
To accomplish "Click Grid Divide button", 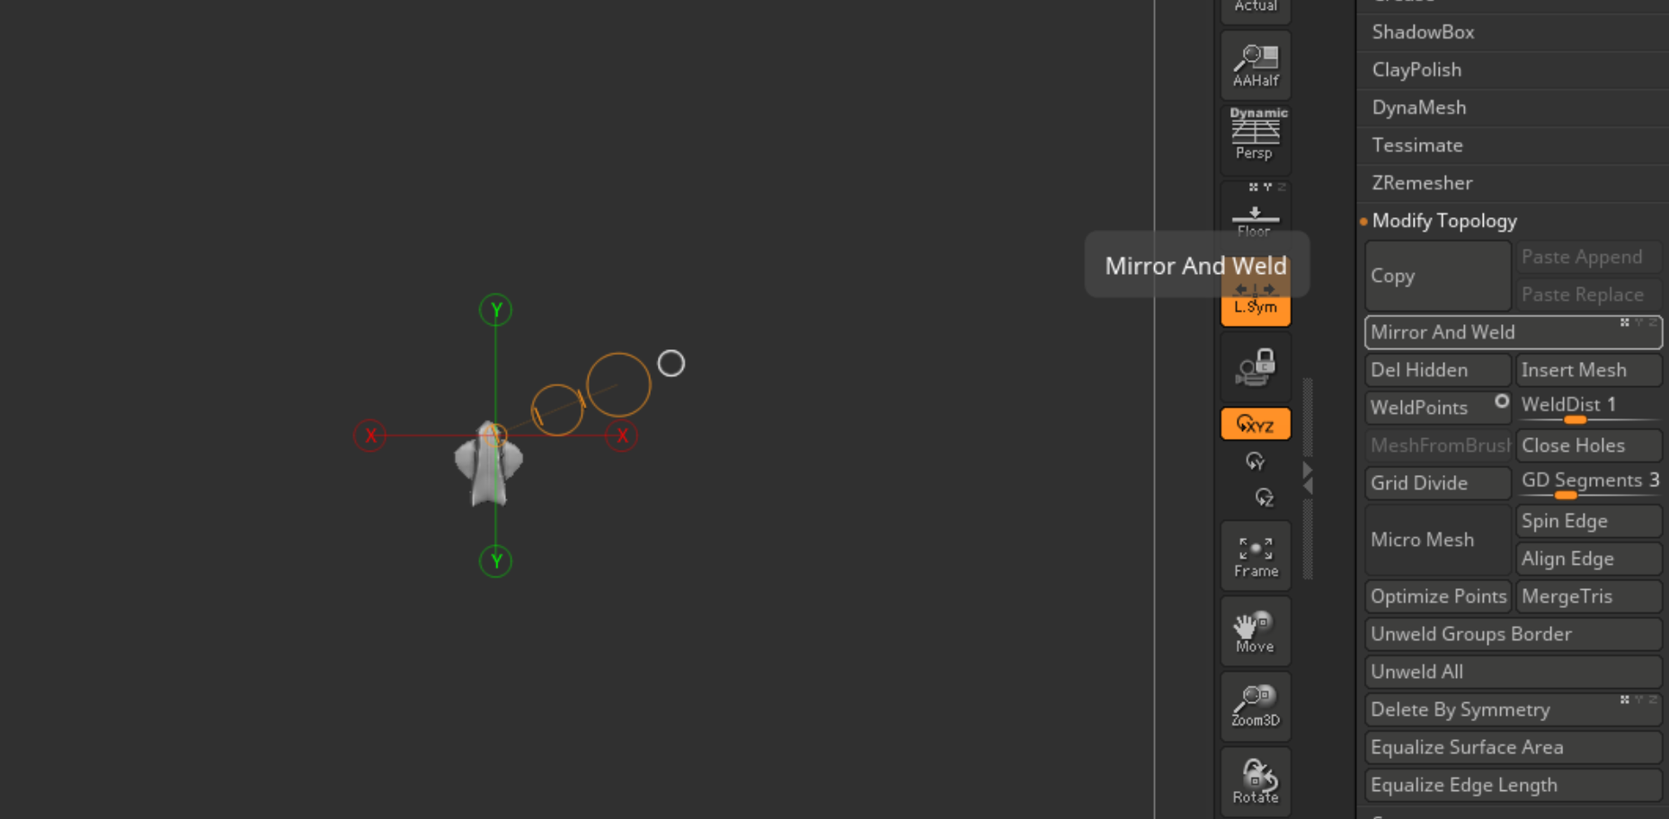I will coord(1437,483).
